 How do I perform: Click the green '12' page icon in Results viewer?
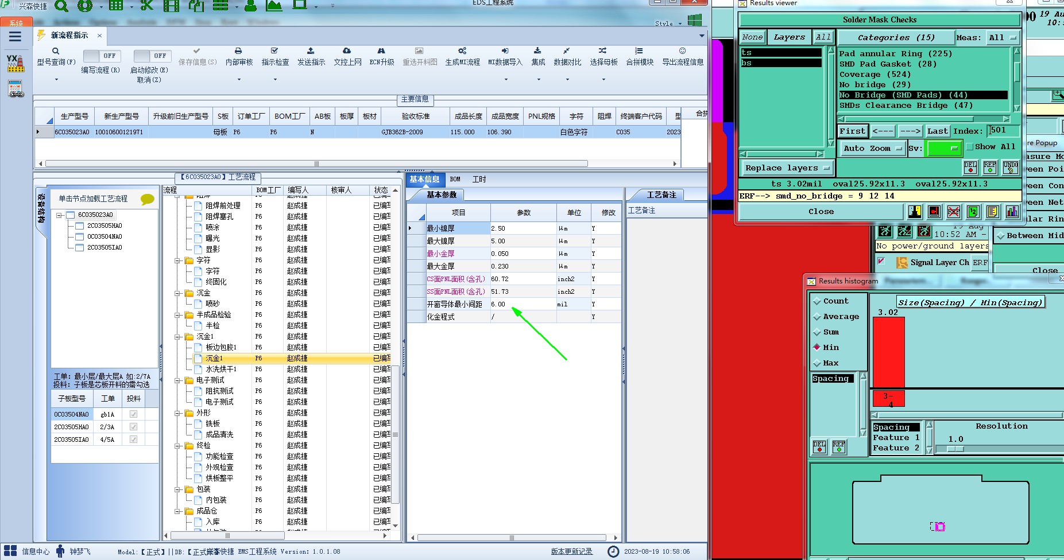point(973,212)
